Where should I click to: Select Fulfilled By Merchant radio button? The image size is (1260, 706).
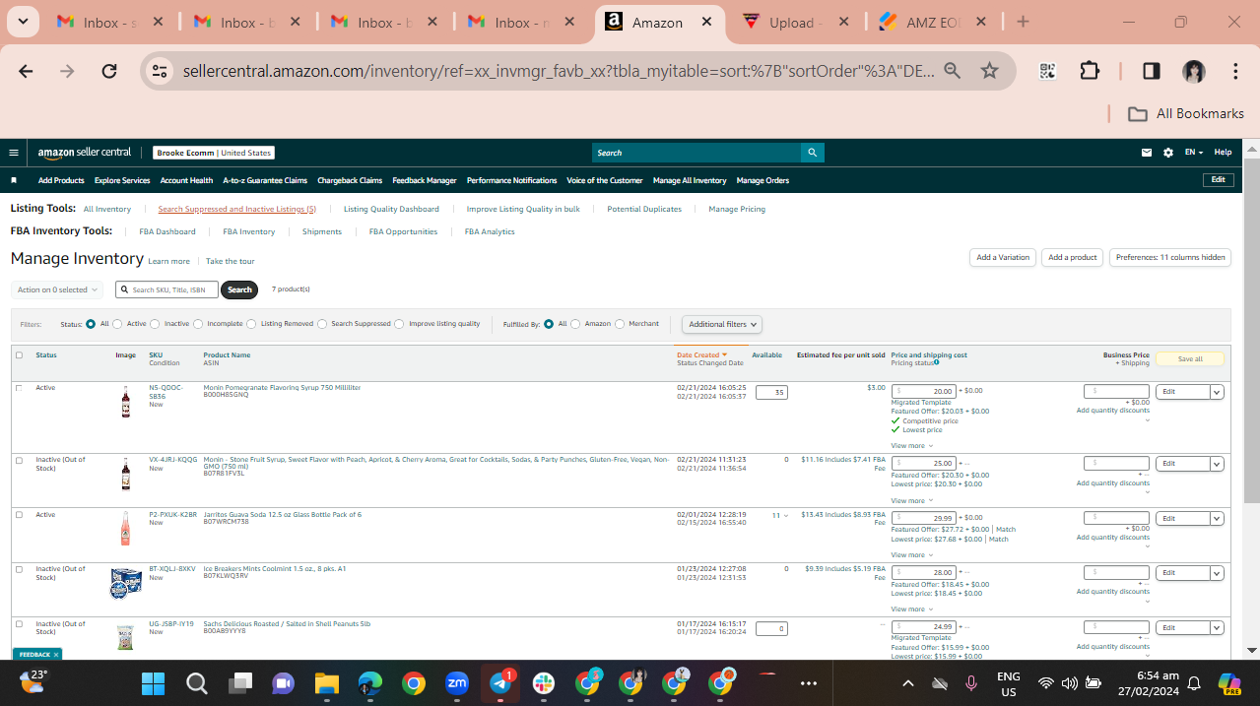pos(619,324)
